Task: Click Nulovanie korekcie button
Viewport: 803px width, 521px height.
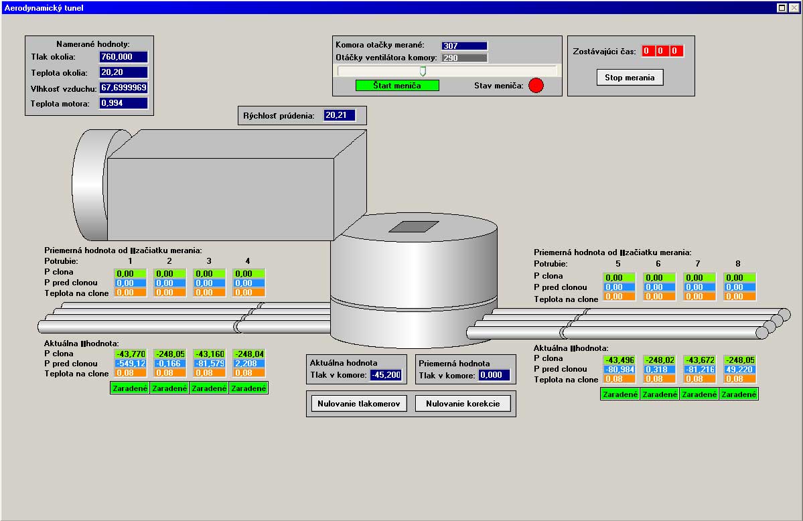Action: point(462,403)
